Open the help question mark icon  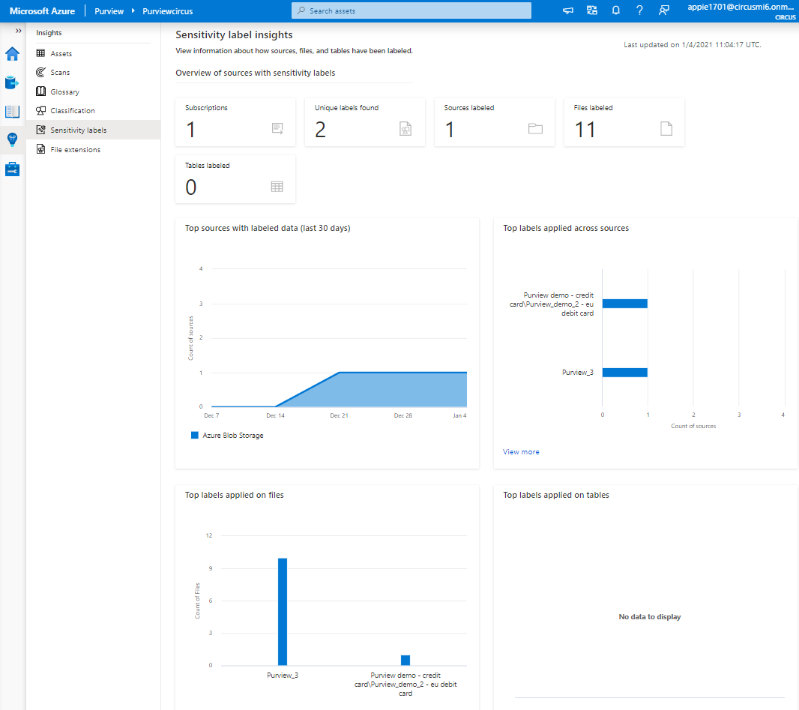(x=639, y=10)
